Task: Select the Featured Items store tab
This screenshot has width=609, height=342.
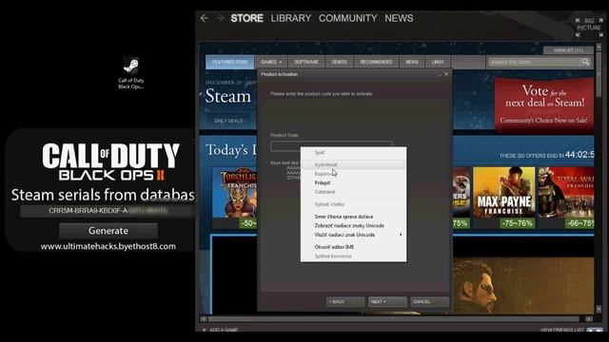Action: (229, 62)
